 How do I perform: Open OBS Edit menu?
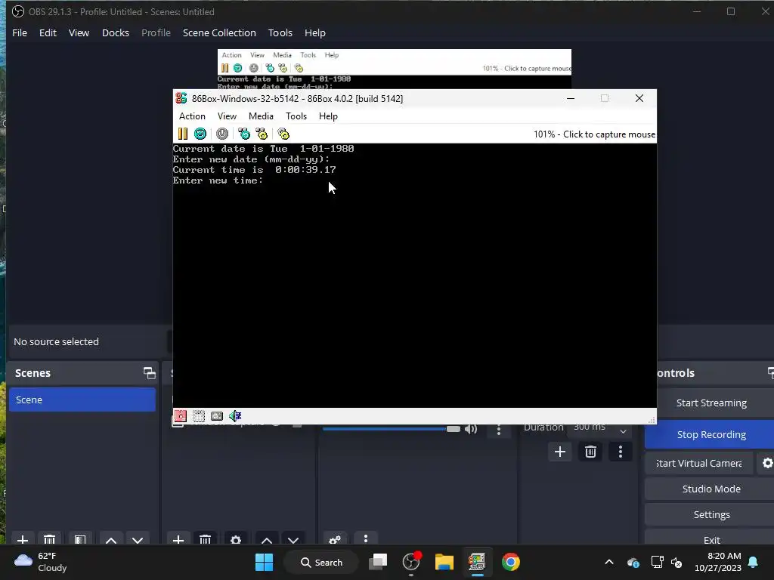click(48, 32)
